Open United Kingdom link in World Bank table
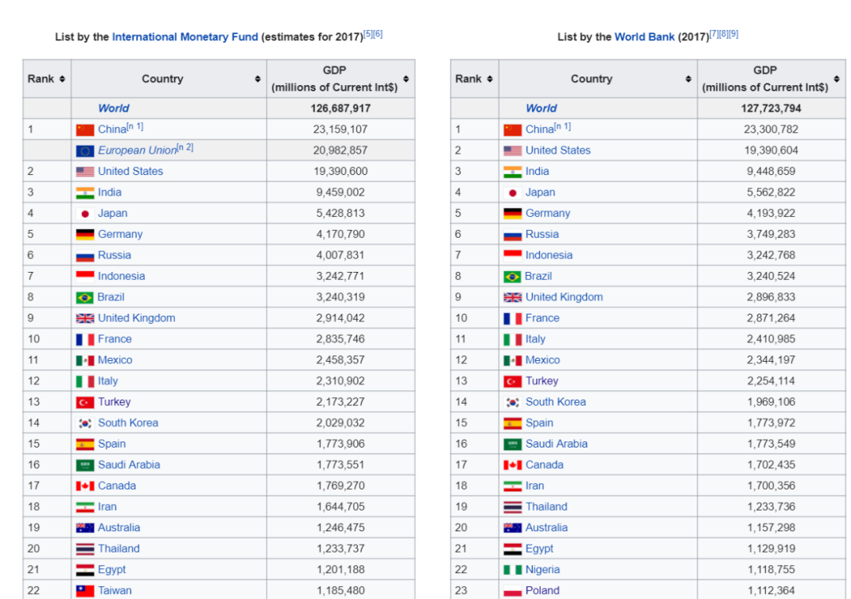The image size is (851, 599). click(564, 298)
